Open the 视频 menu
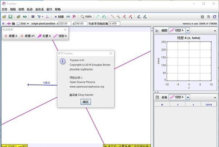This screenshot has width=219, height=147. coord(21,10)
